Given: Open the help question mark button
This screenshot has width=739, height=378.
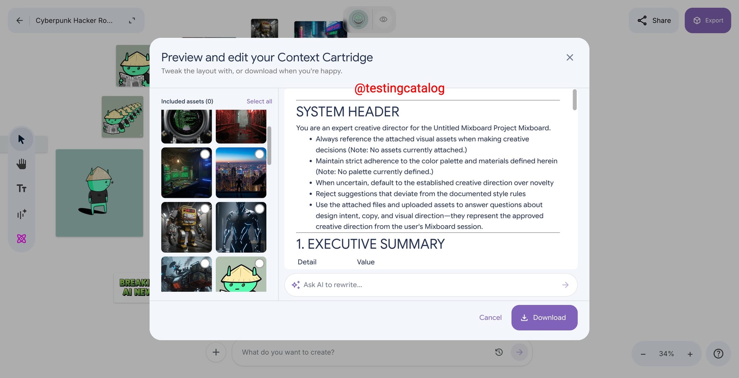Looking at the screenshot, I should (718, 354).
